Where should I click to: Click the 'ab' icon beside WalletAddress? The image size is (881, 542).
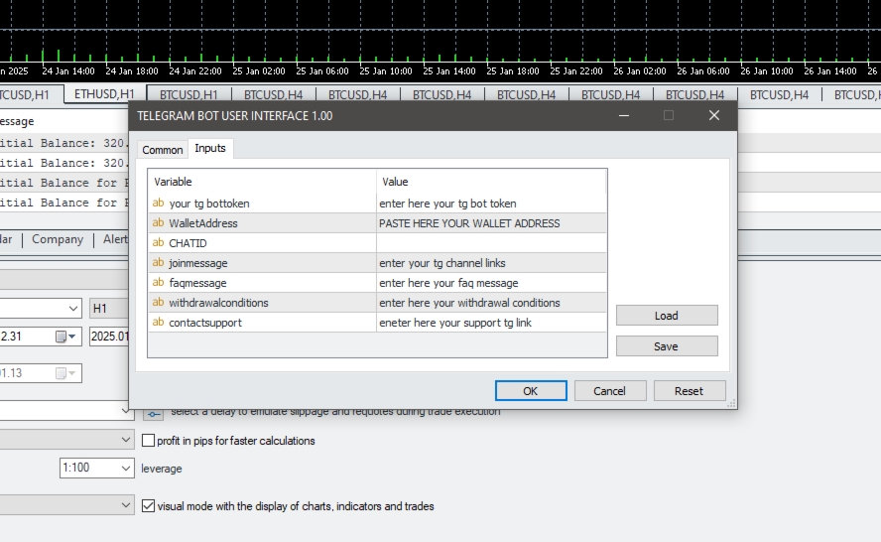tap(158, 223)
